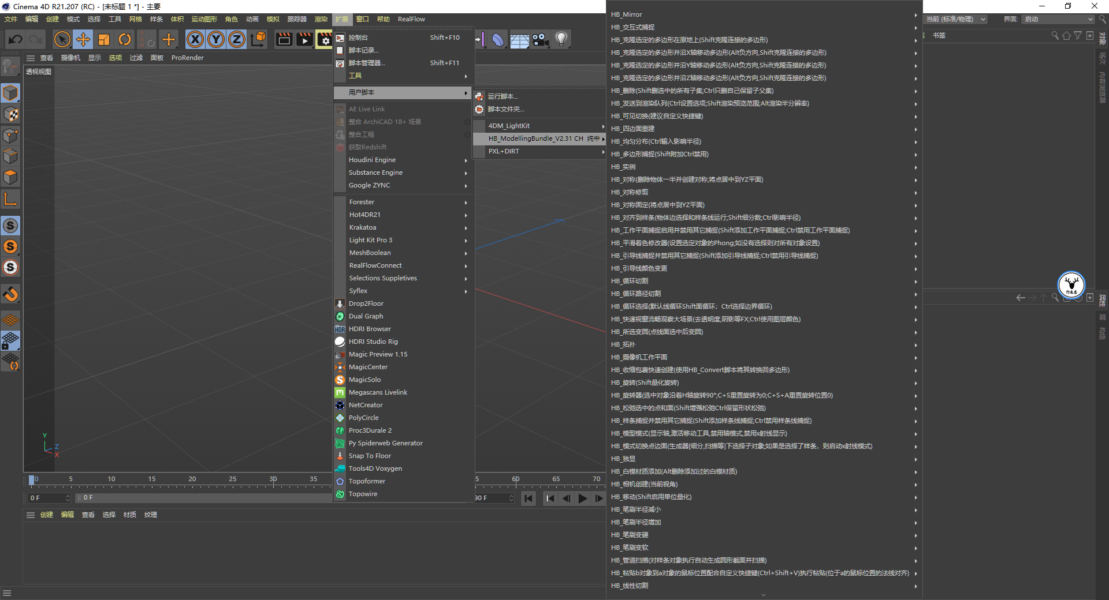Click Render View clapperboard icon
1109x600 pixels.
point(284,39)
